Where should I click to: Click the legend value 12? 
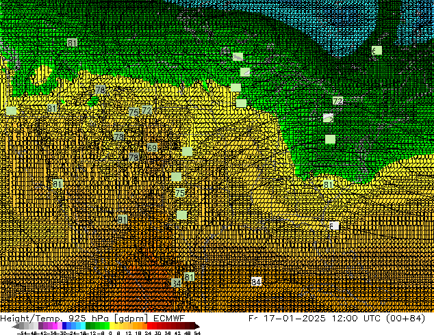tap(128, 333)
